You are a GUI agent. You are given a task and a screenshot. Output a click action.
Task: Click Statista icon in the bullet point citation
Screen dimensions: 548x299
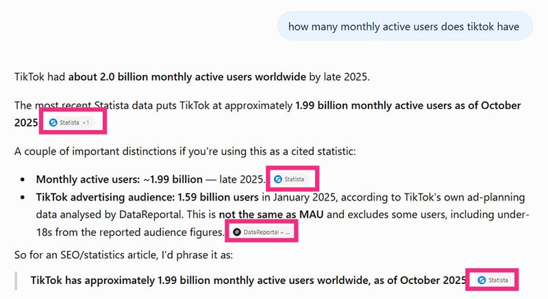coord(278,179)
